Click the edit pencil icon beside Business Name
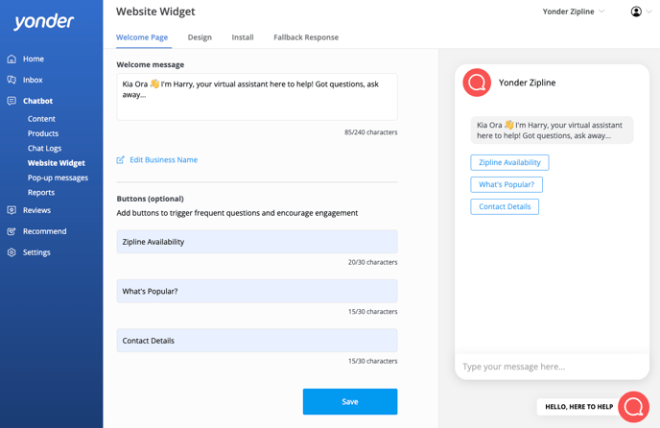 (x=120, y=160)
